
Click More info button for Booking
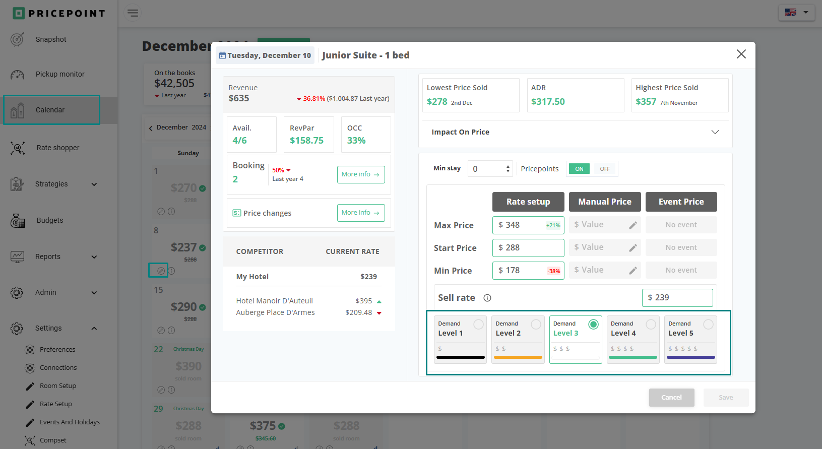coord(360,174)
